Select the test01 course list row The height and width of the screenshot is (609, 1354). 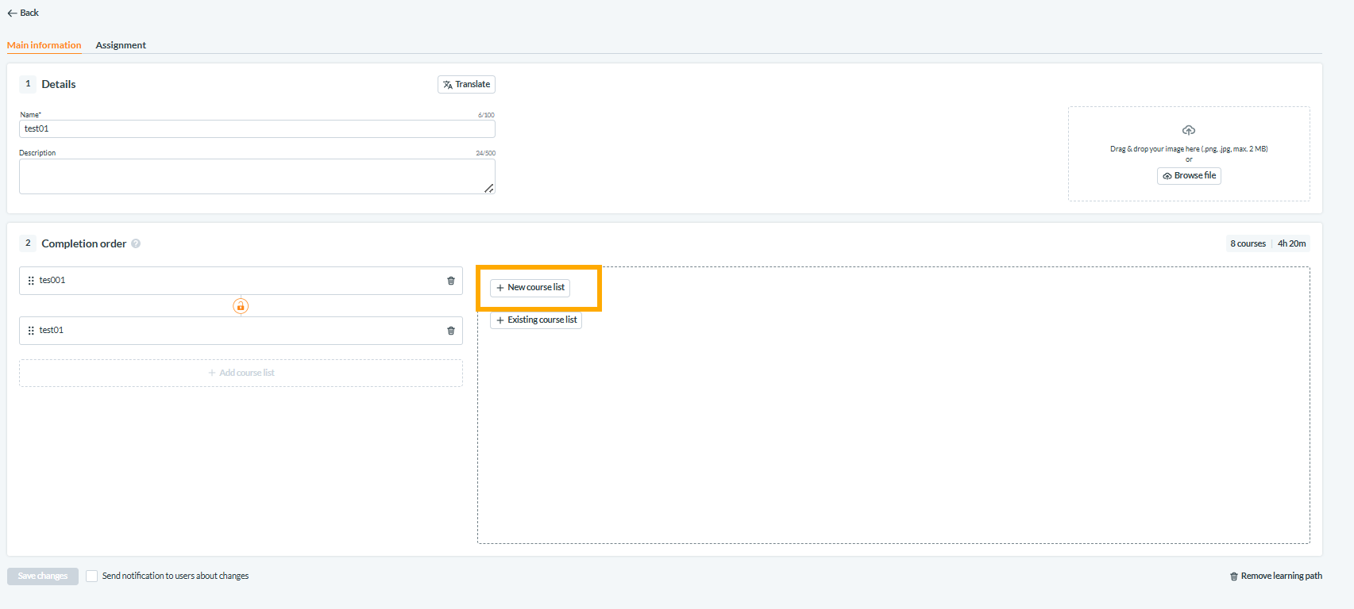tap(241, 331)
